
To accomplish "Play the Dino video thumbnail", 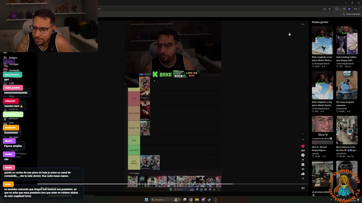I will point(322,130).
